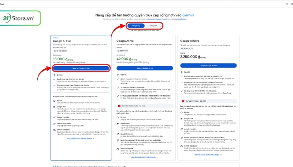Click YouTube icon in Premium Lite row
This screenshot has height=167, width=293.
119,106
